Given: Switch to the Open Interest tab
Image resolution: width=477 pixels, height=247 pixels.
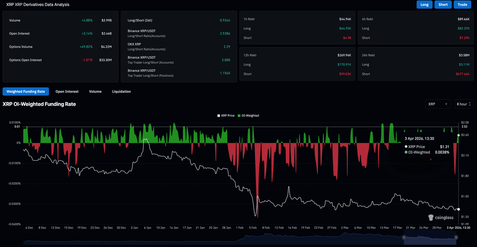Looking at the screenshot, I should coord(67,91).
